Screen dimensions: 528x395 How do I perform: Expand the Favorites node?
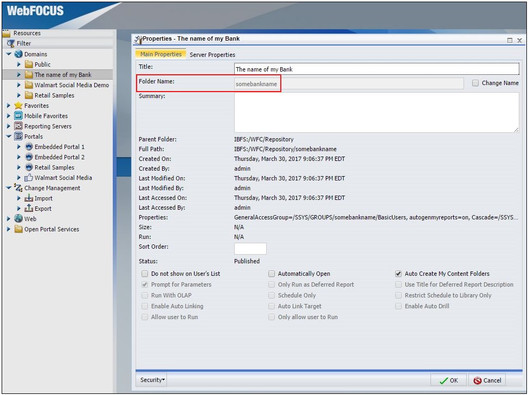pyautogui.click(x=9, y=105)
